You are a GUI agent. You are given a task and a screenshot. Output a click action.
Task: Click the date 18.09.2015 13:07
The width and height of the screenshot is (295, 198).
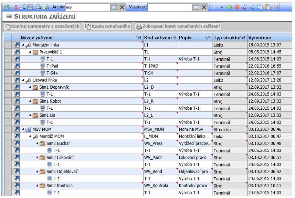click(x=265, y=45)
